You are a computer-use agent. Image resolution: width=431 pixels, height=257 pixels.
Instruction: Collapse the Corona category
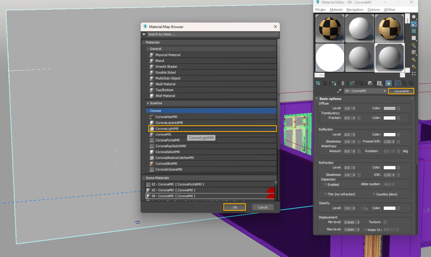[148, 111]
